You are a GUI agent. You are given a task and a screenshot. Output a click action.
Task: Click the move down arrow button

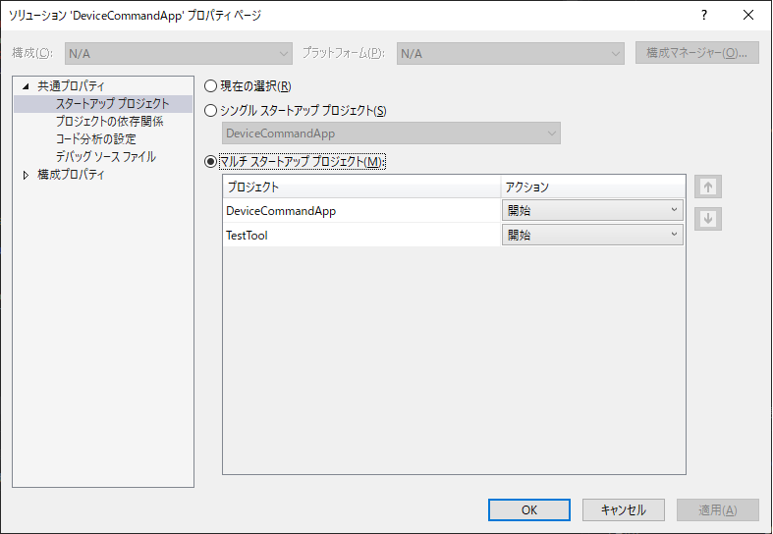pos(708,218)
